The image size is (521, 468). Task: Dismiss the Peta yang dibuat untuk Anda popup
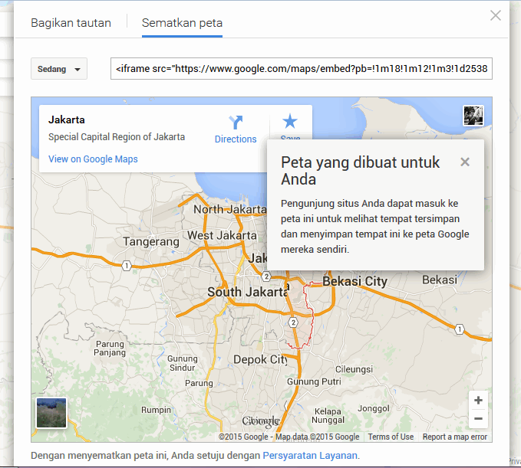click(465, 162)
